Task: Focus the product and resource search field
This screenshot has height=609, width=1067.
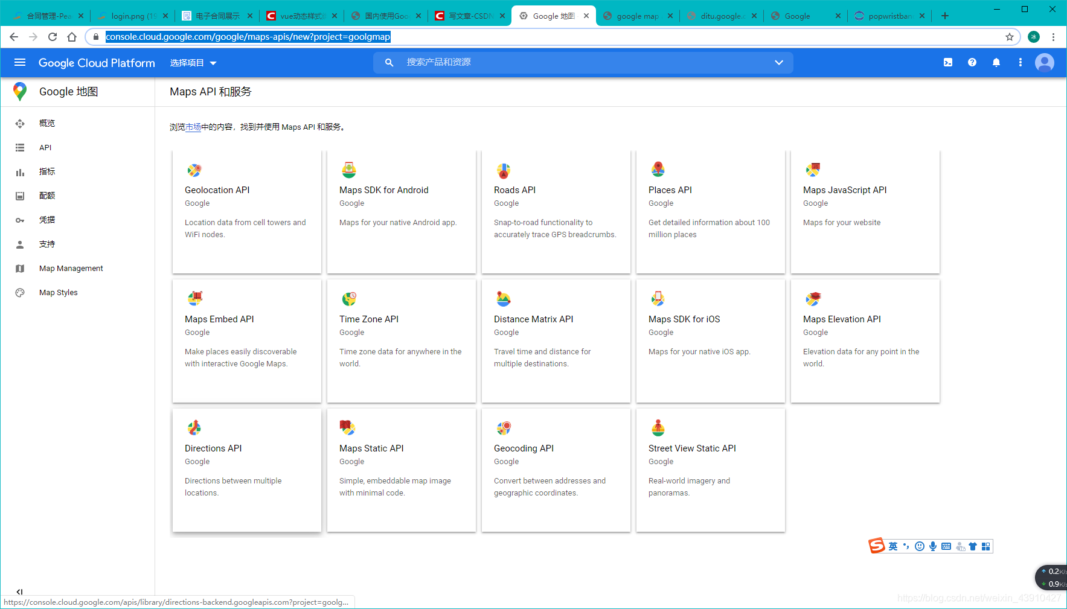Action: (x=583, y=62)
